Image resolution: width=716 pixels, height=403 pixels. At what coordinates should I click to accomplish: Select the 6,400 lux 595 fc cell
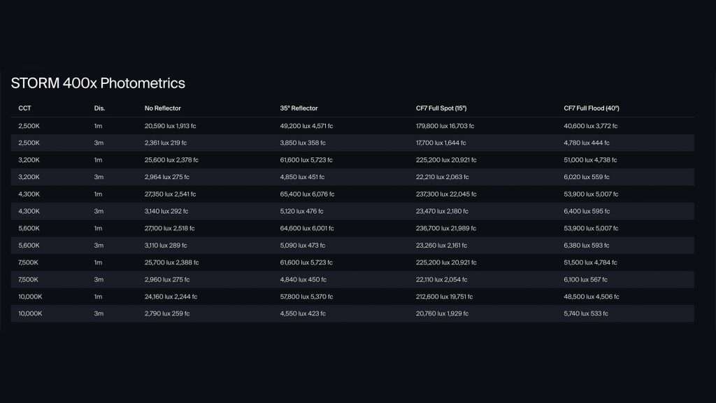click(586, 211)
